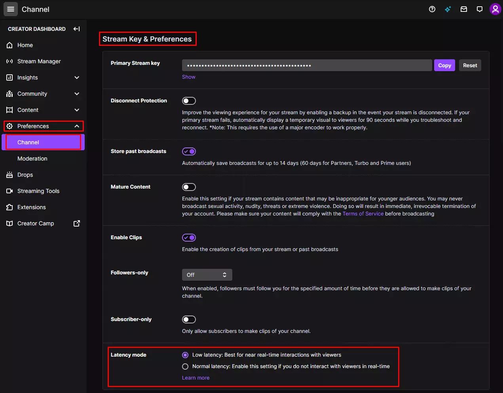Turn on Subscriber-only clips toggle
This screenshot has width=503, height=393.
click(189, 319)
